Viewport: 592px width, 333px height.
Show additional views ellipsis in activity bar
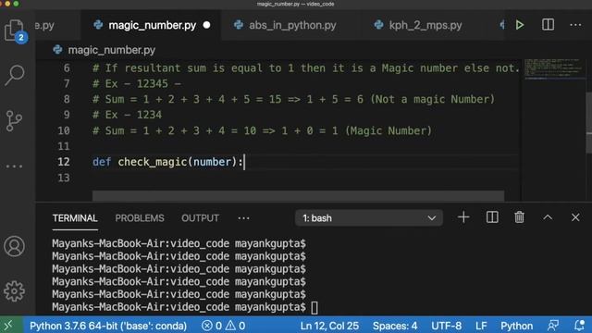coord(15,166)
